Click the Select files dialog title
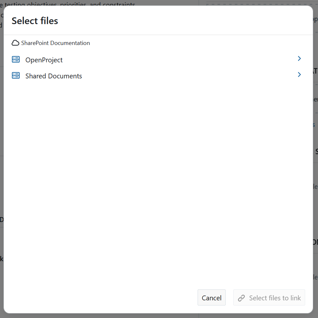 [x=35, y=21]
